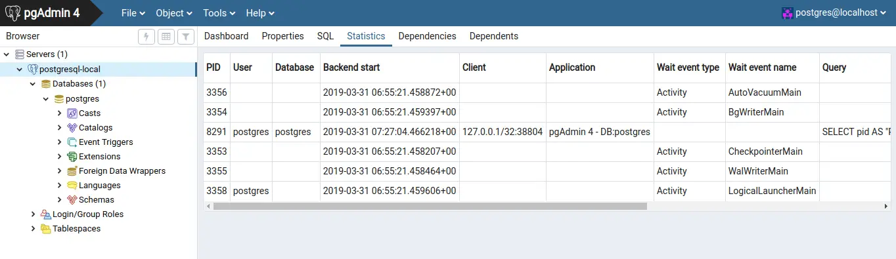Click the Servers group icon
This screenshot has width=896, height=259.
(x=20, y=54)
